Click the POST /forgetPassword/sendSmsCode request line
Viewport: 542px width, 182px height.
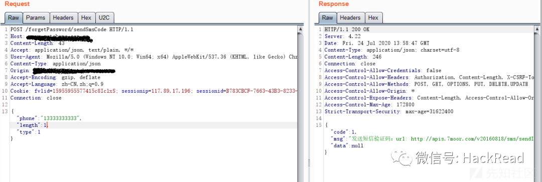tap(72, 30)
